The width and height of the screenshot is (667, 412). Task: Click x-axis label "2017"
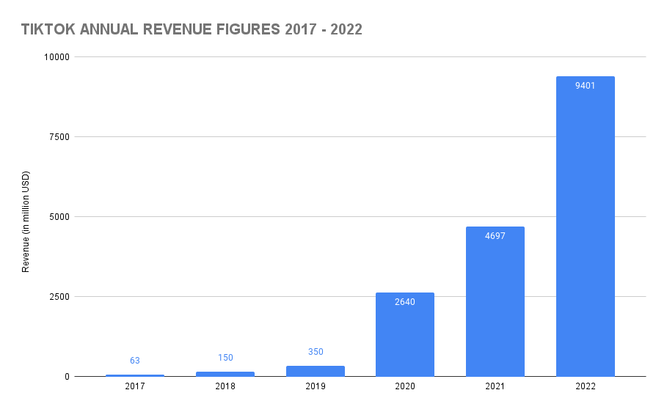135,386
